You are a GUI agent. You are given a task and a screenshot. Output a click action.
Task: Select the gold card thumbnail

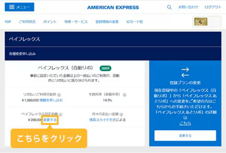202,22
